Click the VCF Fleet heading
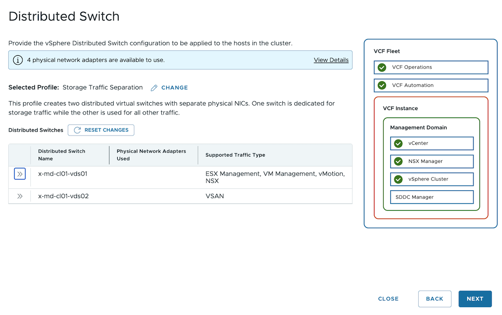502x315 pixels. [387, 51]
